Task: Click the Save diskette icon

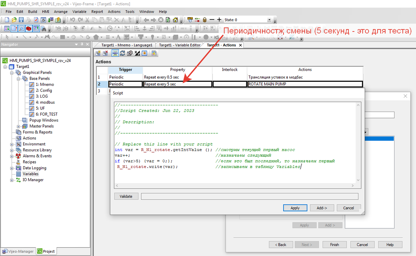Action: pos(21,20)
